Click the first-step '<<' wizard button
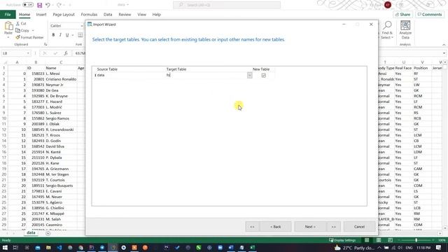 (x=252, y=227)
